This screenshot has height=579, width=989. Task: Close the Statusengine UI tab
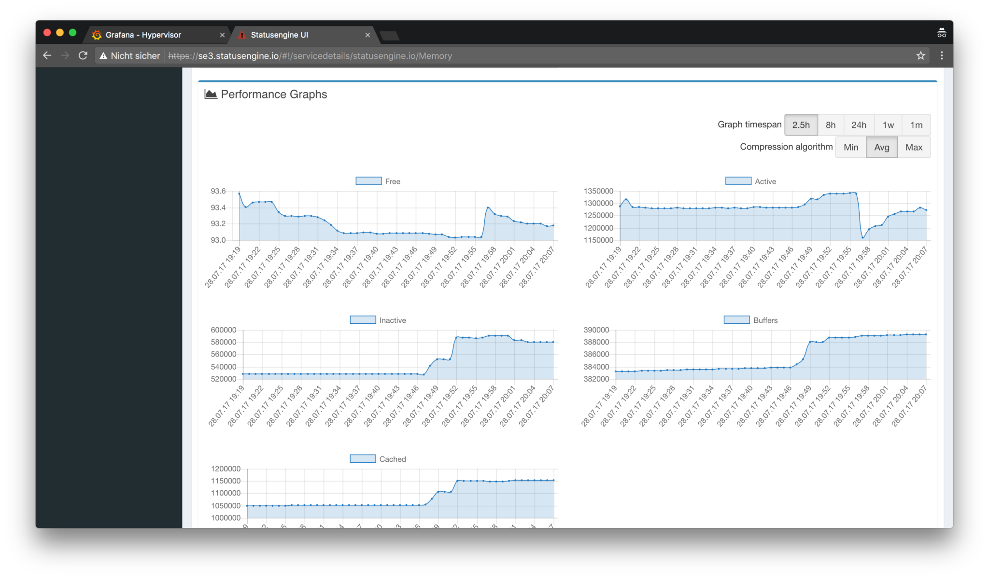click(367, 35)
